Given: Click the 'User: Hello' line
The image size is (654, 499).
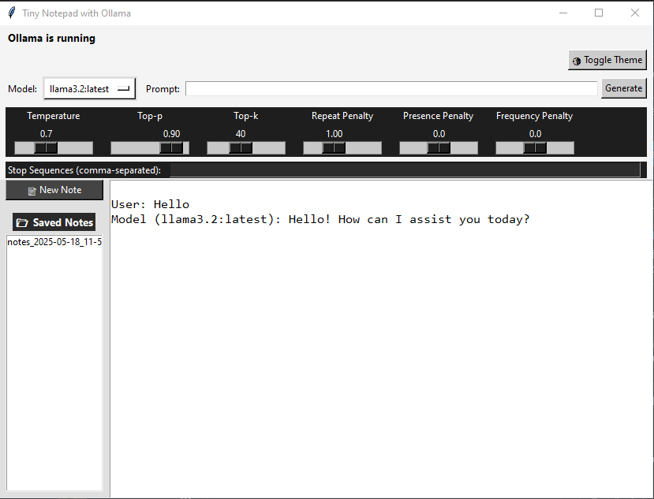Looking at the screenshot, I should pyautogui.click(x=150, y=204).
